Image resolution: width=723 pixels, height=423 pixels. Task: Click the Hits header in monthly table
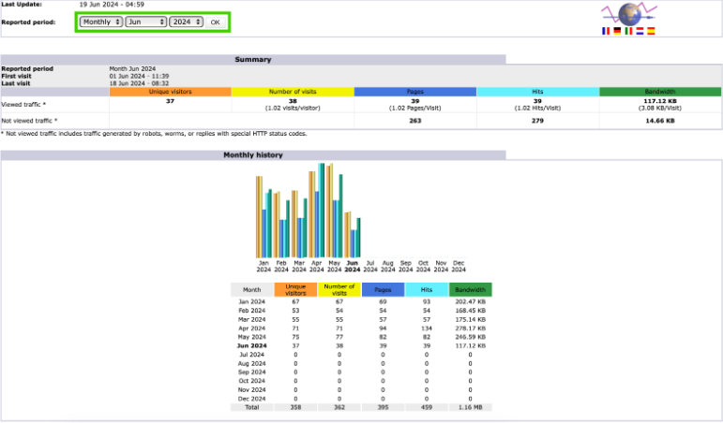click(x=427, y=290)
